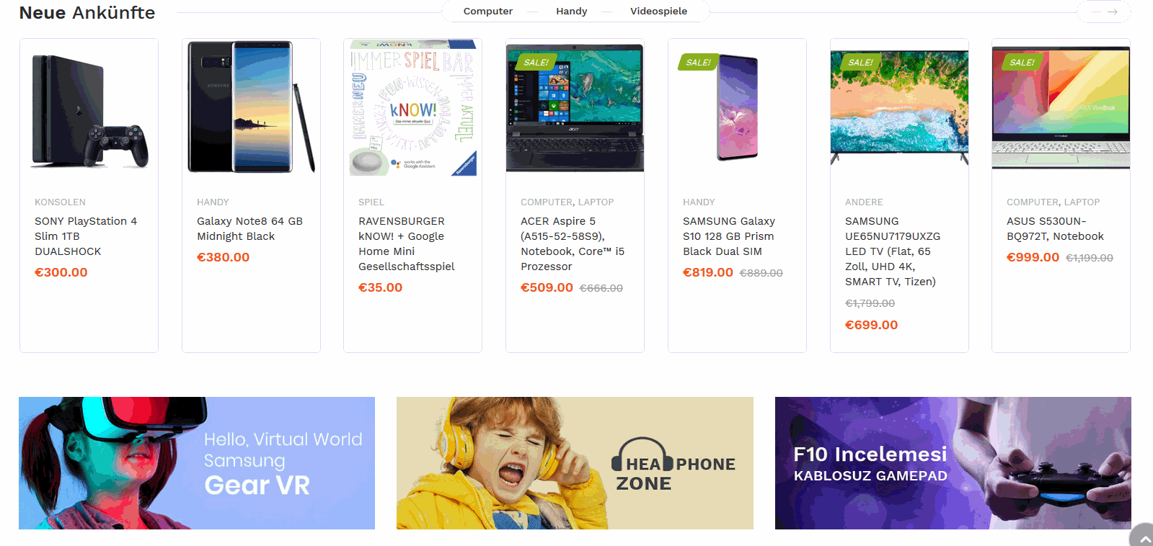The image size is (1153, 546).
Task: Open the RAVENSBURGER kNOW! game image
Action: [x=413, y=108]
